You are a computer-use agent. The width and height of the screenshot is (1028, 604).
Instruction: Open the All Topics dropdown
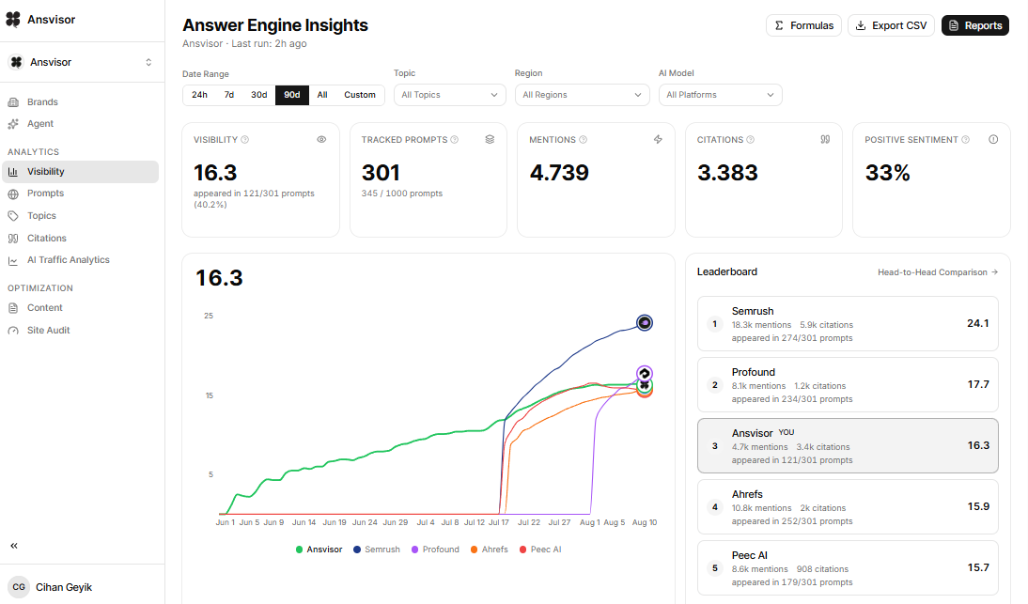click(x=450, y=95)
